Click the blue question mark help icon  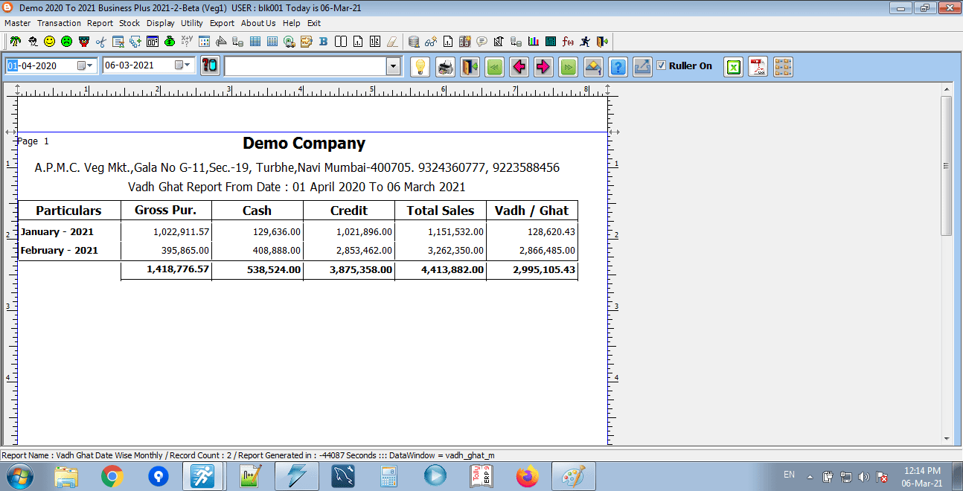[x=618, y=67]
